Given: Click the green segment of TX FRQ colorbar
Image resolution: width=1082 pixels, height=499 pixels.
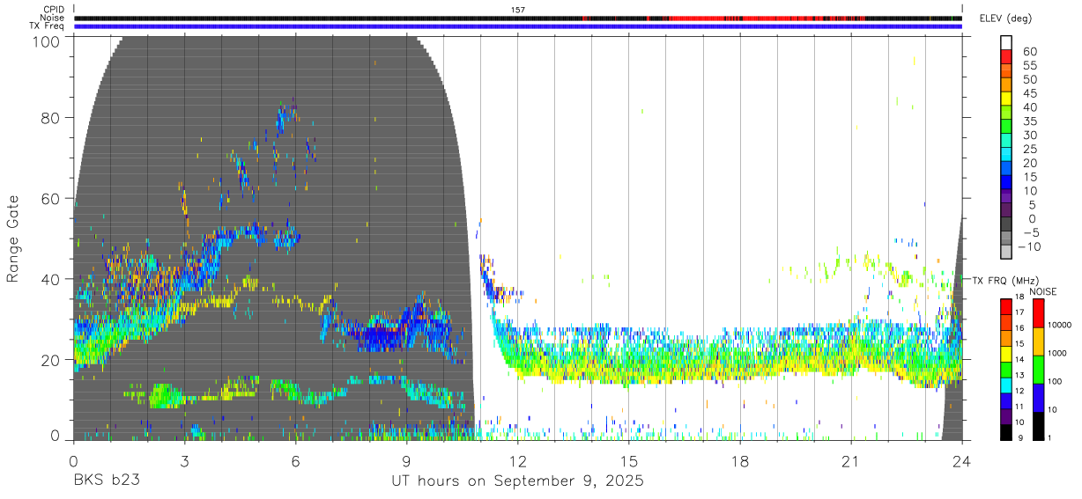Looking at the screenshot, I should [1006, 369].
